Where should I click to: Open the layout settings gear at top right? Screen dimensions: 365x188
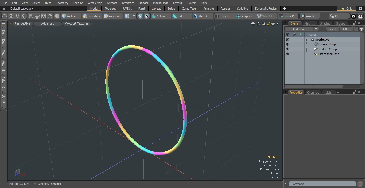pos(360,9)
